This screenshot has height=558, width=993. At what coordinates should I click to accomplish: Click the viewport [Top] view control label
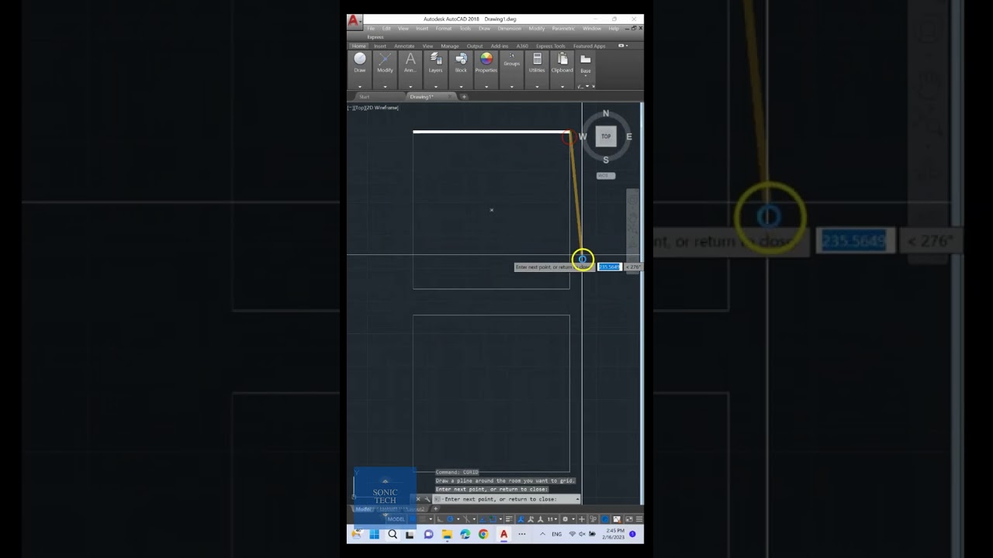359,108
